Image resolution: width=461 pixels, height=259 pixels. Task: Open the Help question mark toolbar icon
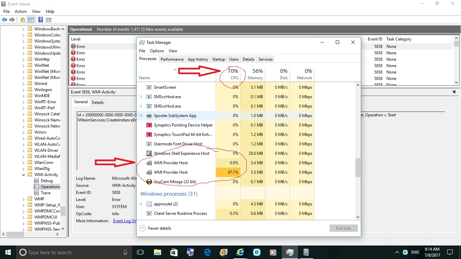coord(41,20)
